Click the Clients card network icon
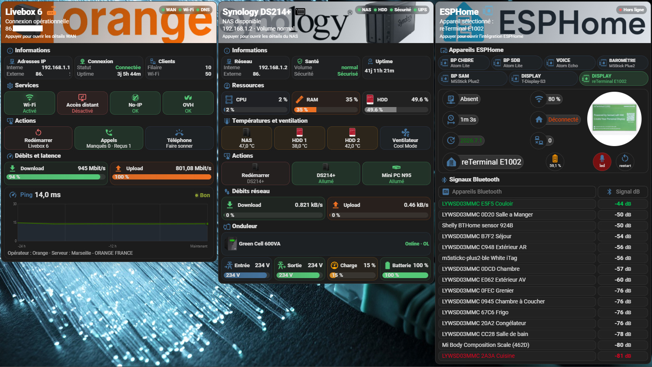The image size is (652, 367). (153, 62)
